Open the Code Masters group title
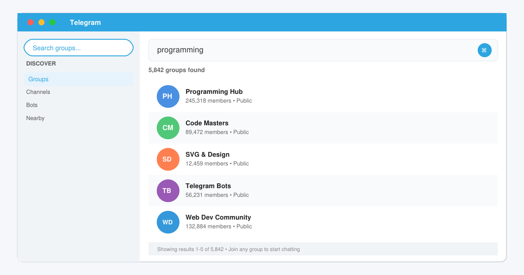Screen dimensions: 524x275 tap(207, 123)
